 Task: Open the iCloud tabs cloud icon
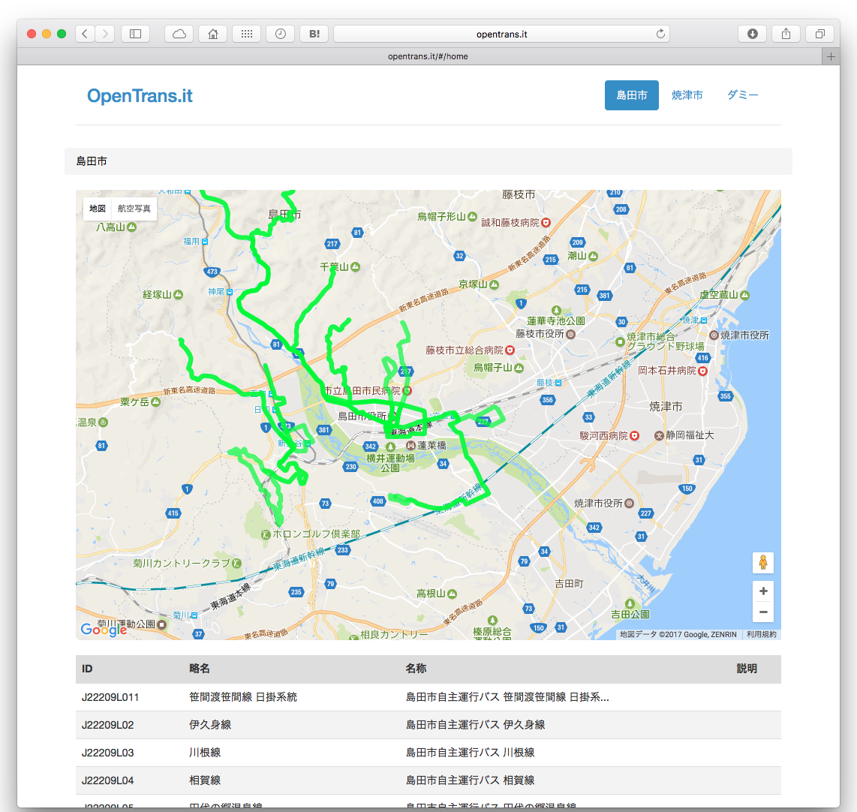(x=179, y=34)
